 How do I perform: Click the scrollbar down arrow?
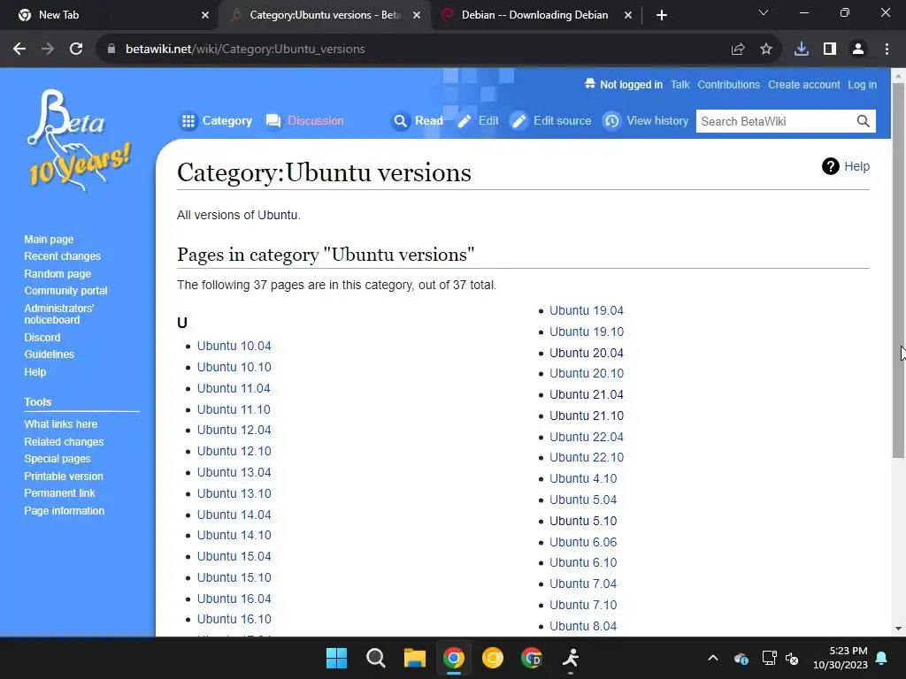tap(898, 629)
